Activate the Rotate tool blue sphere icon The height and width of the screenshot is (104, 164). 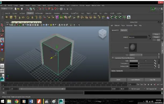coord(2,45)
